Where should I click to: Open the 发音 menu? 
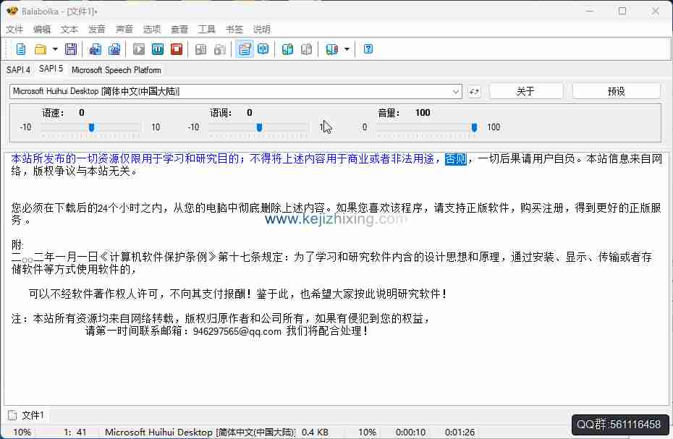click(x=97, y=30)
